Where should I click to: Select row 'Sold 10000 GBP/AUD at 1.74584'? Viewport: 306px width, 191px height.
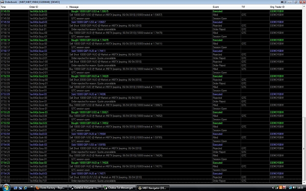(151, 134)
